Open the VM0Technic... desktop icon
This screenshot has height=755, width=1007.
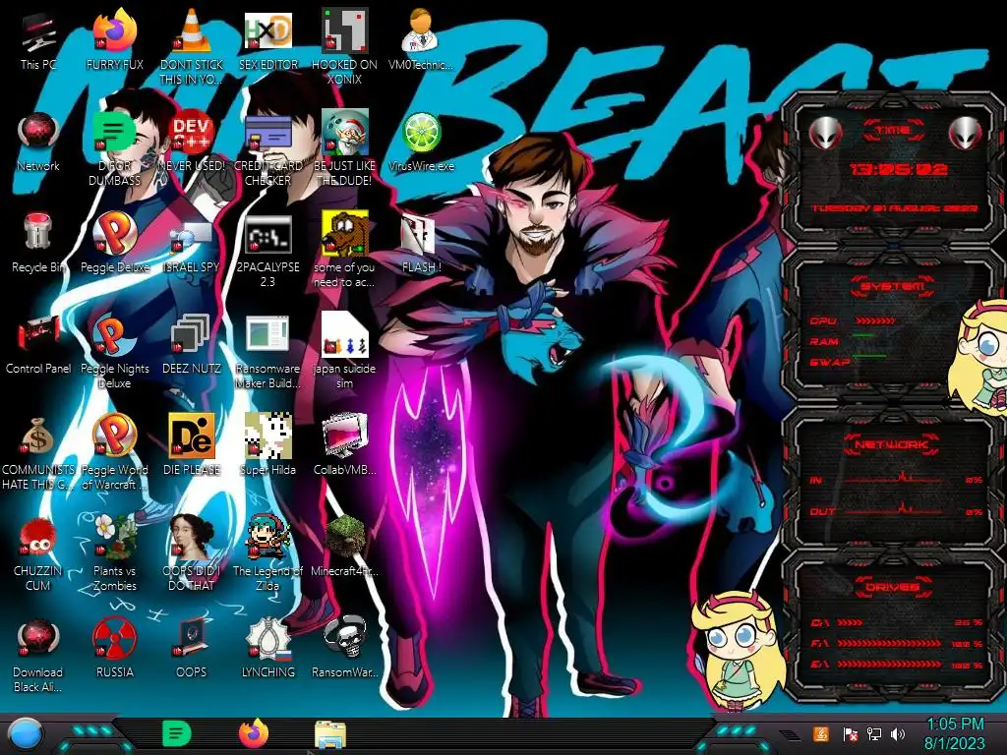pyautogui.click(x=421, y=38)
